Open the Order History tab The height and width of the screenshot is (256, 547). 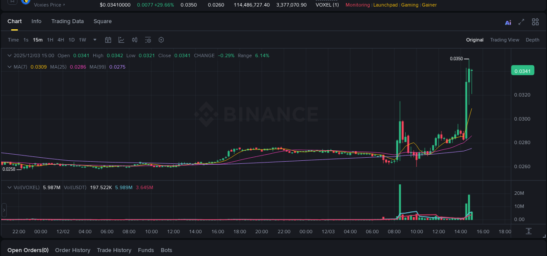(73, 250)
